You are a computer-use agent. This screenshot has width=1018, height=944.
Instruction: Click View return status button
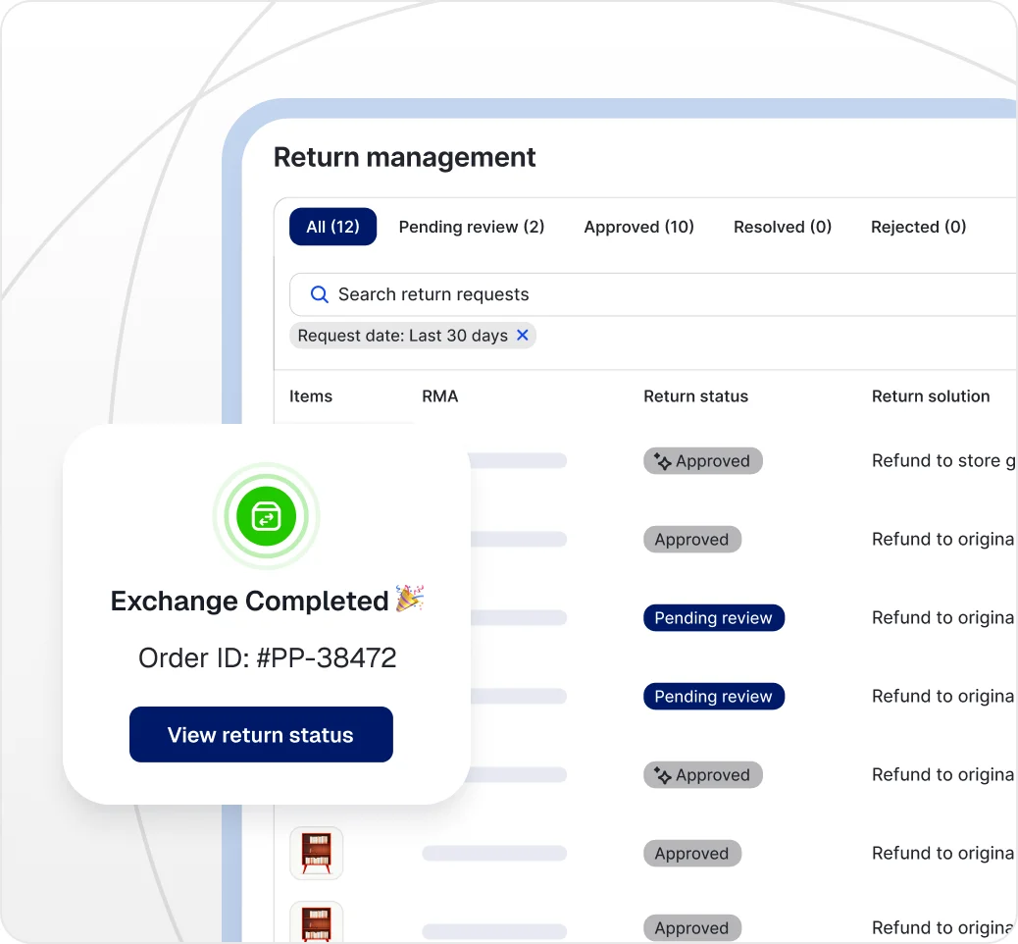[261, 734]
